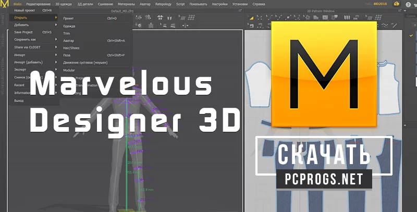Open the Показывать menu
The image size is (417, 212).
[x=198, y=4]
